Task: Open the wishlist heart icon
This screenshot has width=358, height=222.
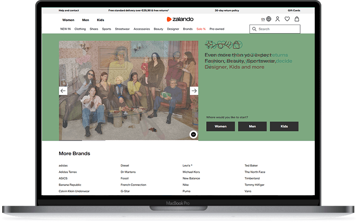Action: [287, 19]
